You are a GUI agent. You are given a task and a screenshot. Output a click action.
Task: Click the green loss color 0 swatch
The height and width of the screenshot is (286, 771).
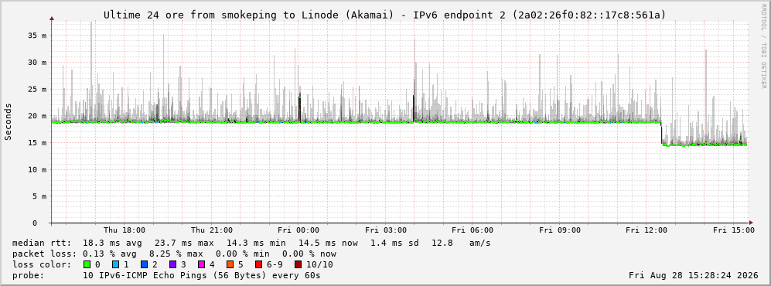tap(87, 264)
